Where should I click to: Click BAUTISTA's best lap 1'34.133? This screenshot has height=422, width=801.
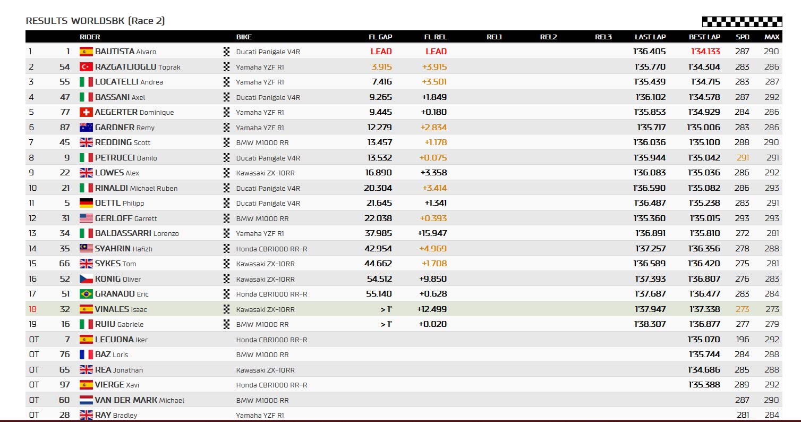[706, 52]
